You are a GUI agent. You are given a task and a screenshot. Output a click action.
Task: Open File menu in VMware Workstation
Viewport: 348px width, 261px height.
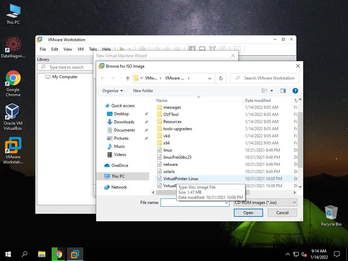[43, 49]
